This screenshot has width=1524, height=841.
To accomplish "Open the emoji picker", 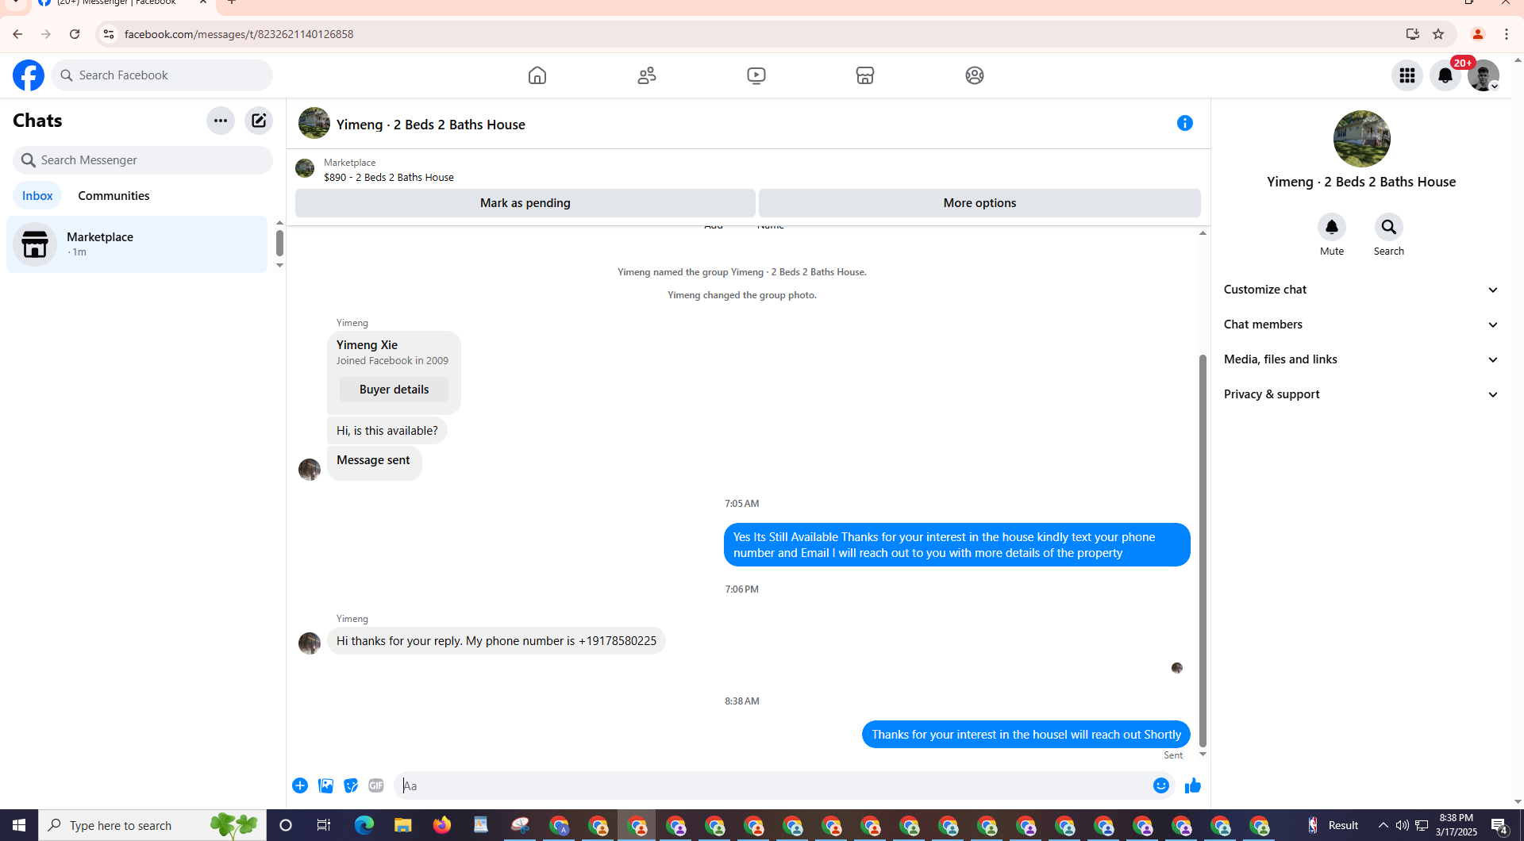I will pyautogui.click(x=1161, y=785).
